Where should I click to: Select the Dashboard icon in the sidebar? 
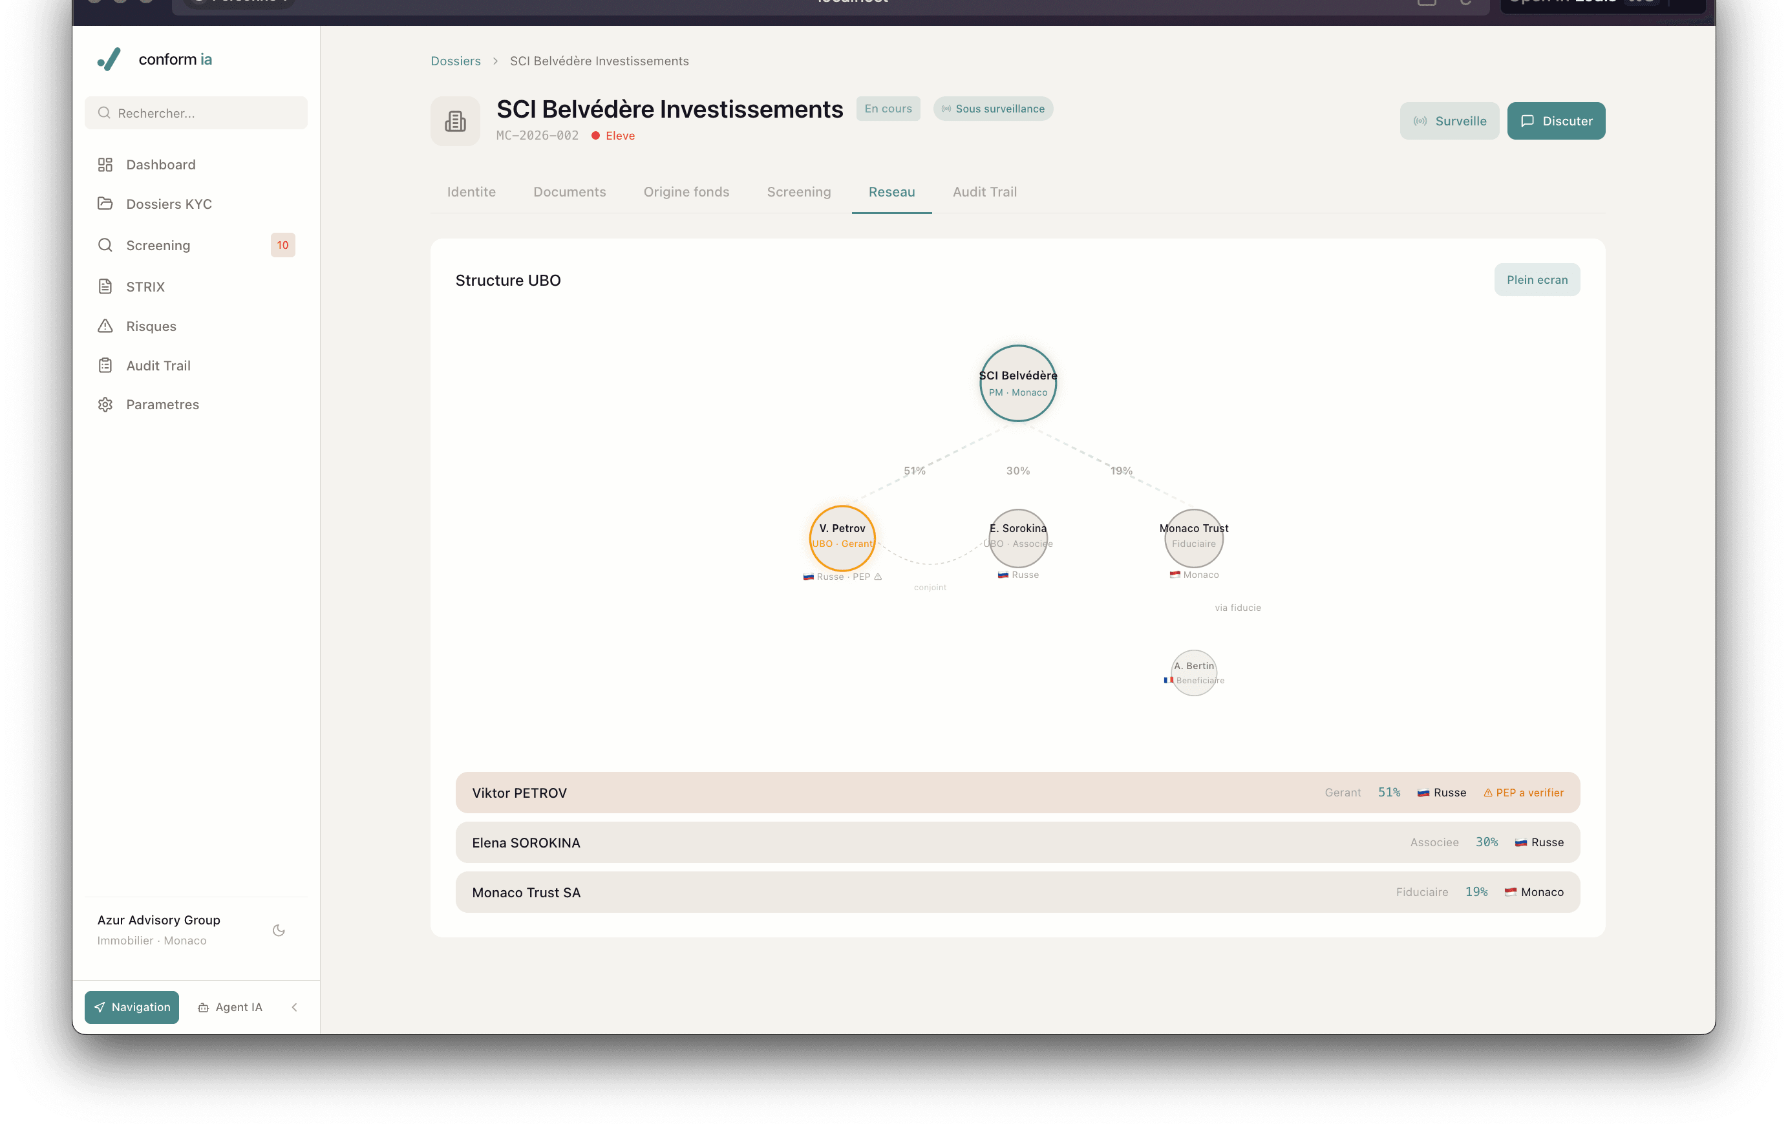(x=105, y=164)
